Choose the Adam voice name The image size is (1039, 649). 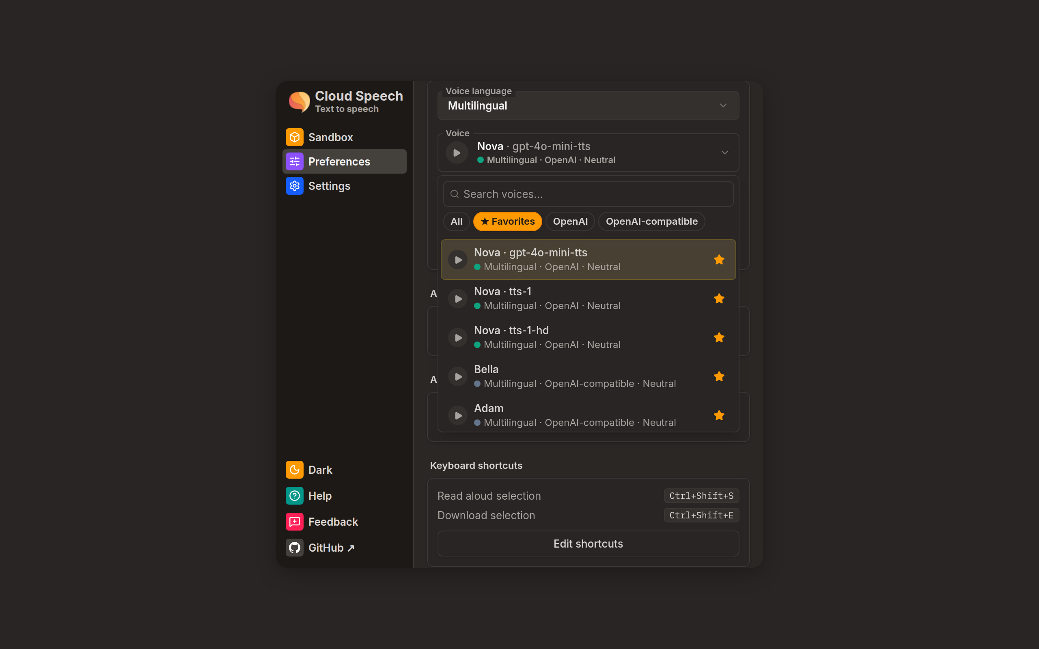[489, 408]
